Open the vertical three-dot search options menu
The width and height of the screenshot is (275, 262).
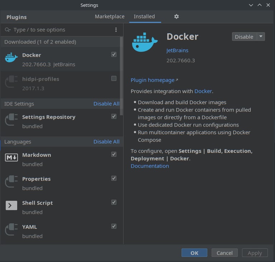(116, 30)
